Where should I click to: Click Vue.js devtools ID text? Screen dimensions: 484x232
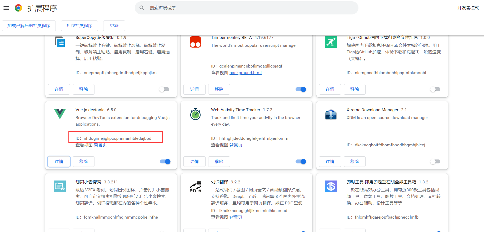(113, 138)
